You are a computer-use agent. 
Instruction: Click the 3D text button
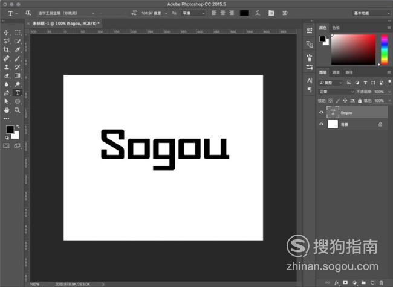pyautogui.click(x=285, y=13)
